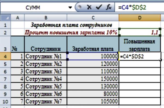Click empty raised salary cell for Сотрудник №5

(x=140, y=87)
